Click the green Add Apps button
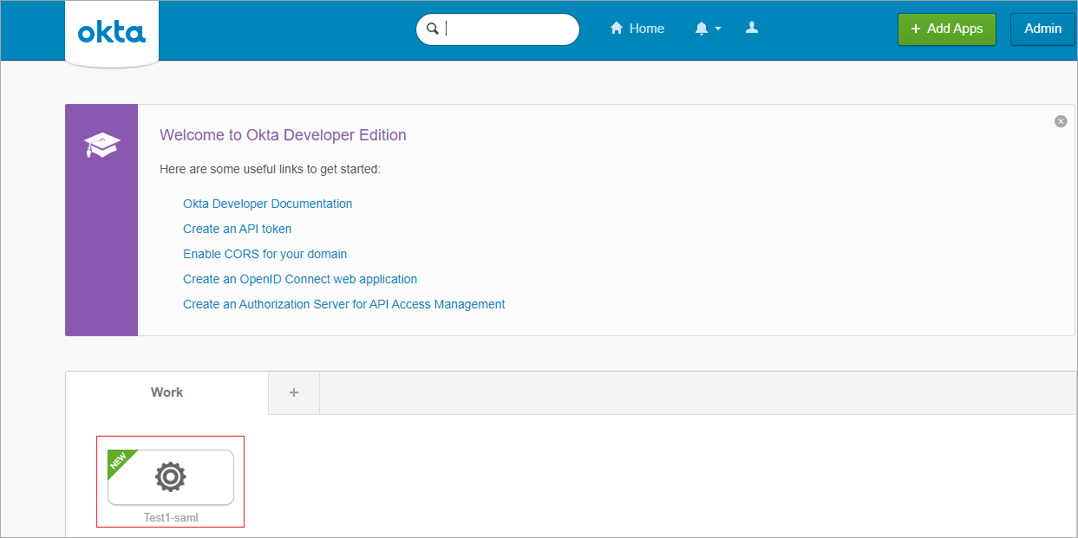The image size is (1078, 538). (946, 29)
